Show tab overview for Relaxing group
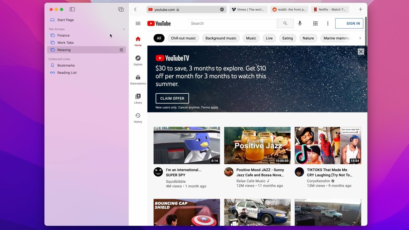 (121, 50)
